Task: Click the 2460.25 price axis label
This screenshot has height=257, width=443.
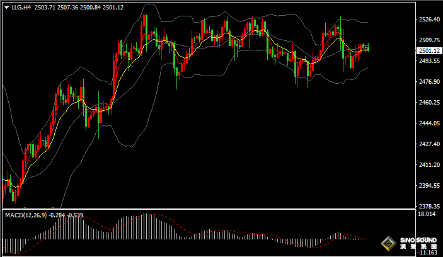Action: click(x=429, y=102)
